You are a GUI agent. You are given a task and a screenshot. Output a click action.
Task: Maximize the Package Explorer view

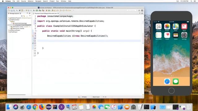[x=30, y=13]
